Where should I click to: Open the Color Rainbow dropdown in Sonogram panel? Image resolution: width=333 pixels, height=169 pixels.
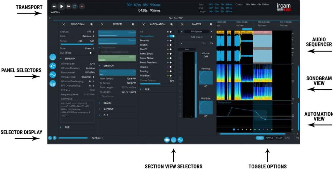click(x=88, y=36)
